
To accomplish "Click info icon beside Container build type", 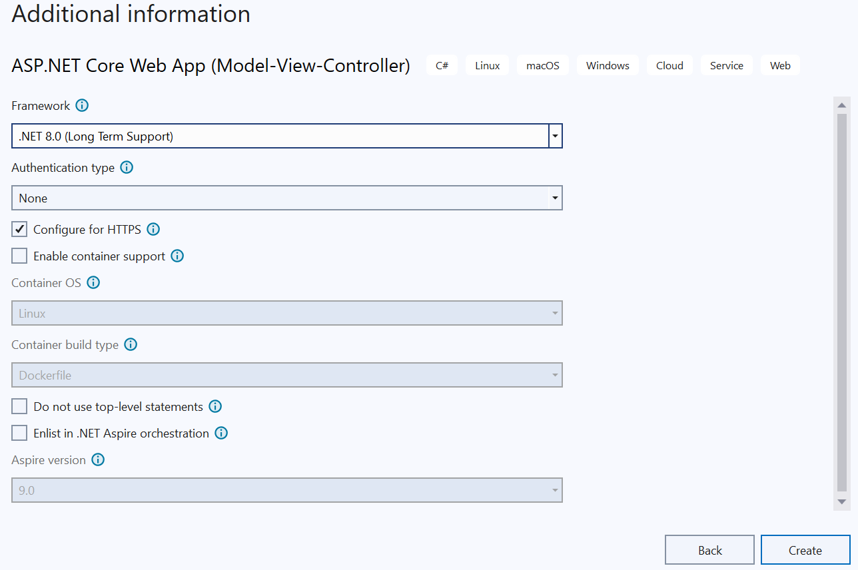I will (131, 345).
